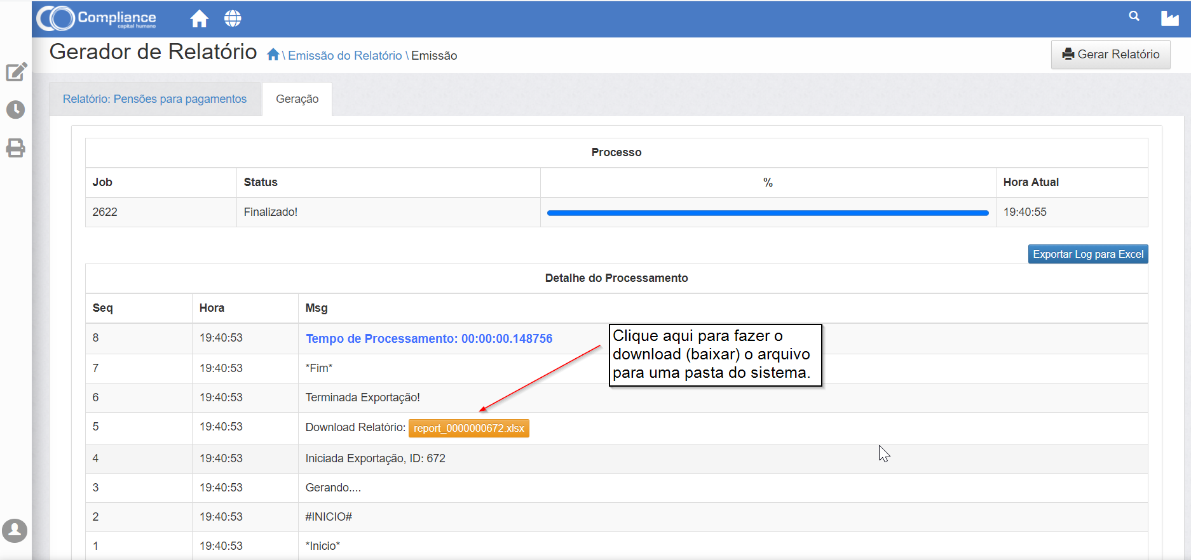Image resolution: width=1191 pixels, height=560 pixels.
Task: Click the Gerador de Relatório page title
Action: pyautogui.click(x=153, y=51)
